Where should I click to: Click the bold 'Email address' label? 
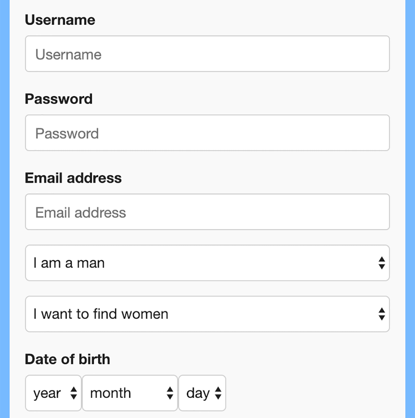click(x=73, y=178)
